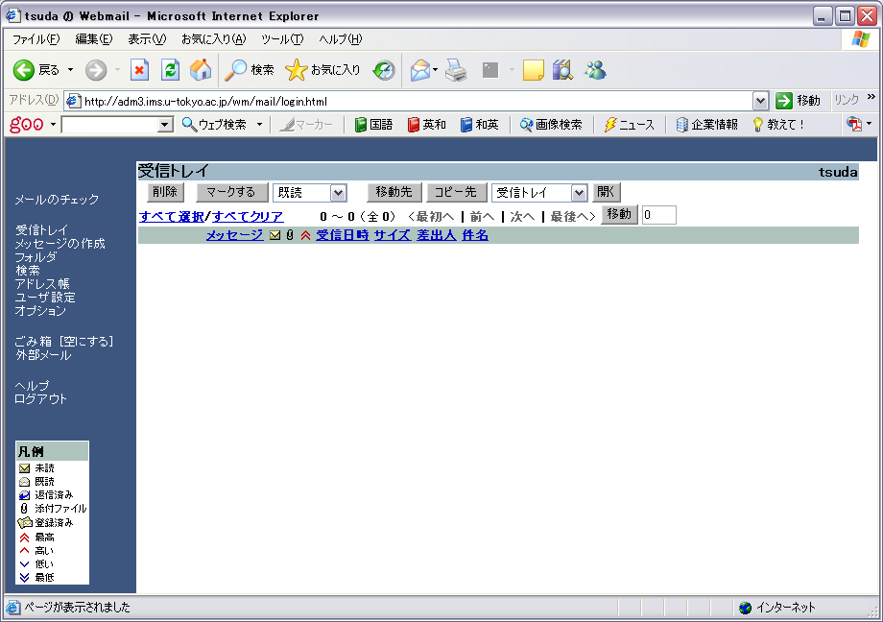This screenshot has height=622, width=883.
Task: Click the goo search text box
Action: pyautogui.click(x=109, y=125)
